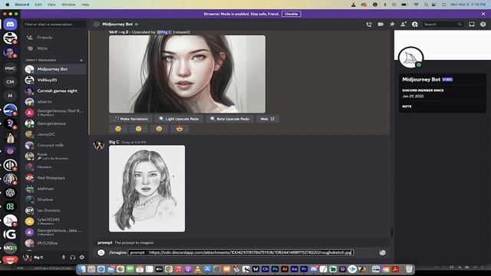Open Shadow direct message

[54, 199]
